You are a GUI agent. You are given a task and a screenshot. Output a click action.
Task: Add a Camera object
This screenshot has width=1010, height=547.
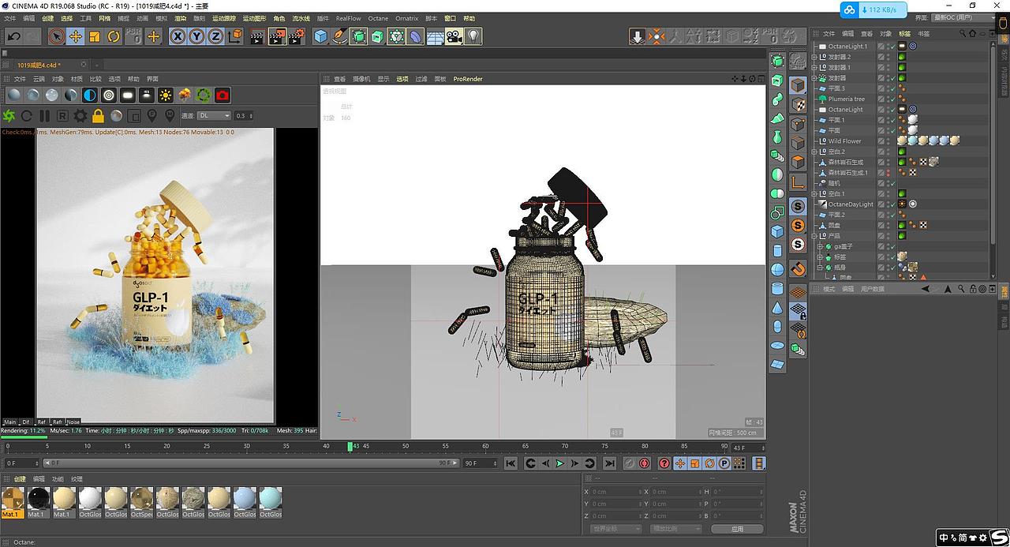[x=454, y=36]
